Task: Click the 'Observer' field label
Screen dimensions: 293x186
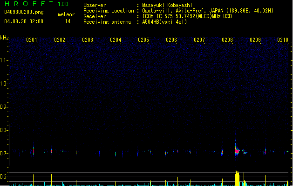Action: [95, 5]
